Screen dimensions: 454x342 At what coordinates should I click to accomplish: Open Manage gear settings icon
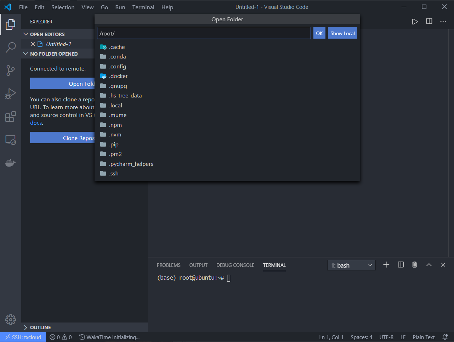coord(11,319)
